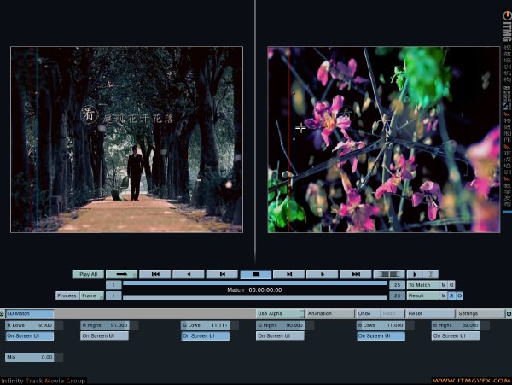Click the top end frame field showing 25
The height and width of the screenshot is (385, 512).
click(x=397, y=285)
